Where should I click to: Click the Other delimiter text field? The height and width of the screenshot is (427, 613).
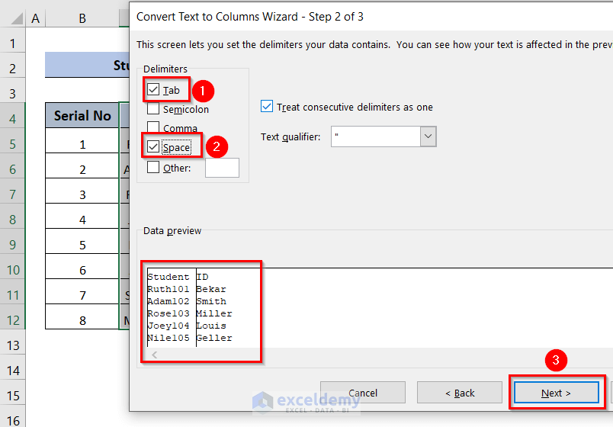pyautogui.click(x=222, y=168)
